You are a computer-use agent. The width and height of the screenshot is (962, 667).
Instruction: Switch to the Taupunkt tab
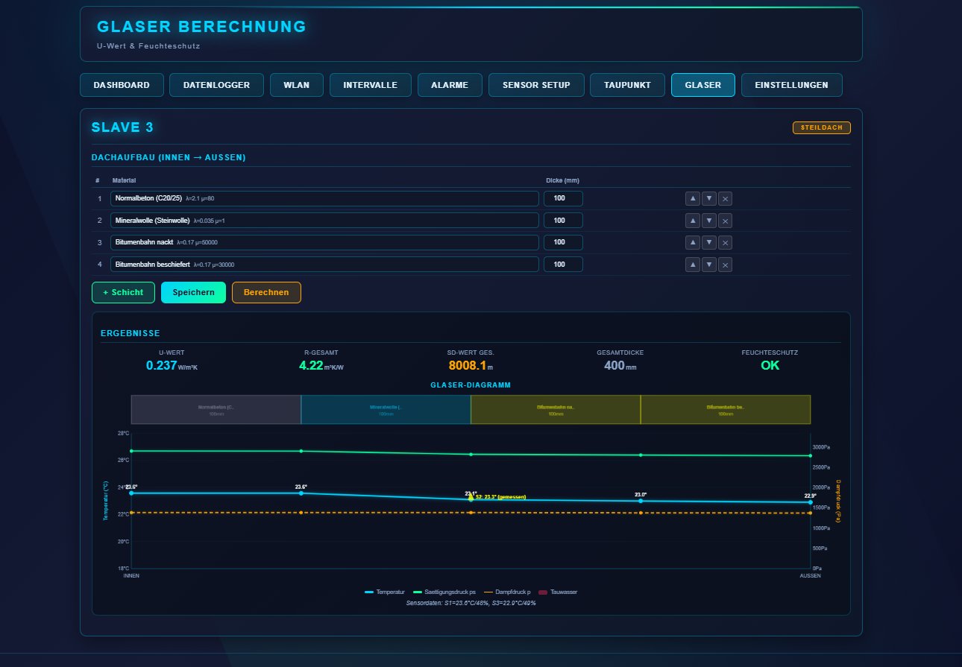[627, 85]
